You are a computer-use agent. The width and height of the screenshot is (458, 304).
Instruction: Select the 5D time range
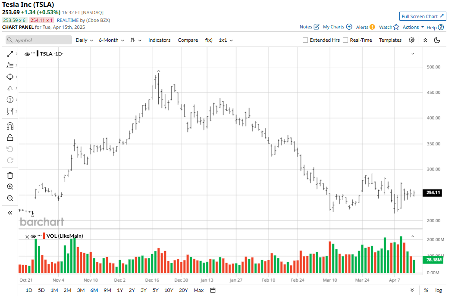click(x=41, y=290)
